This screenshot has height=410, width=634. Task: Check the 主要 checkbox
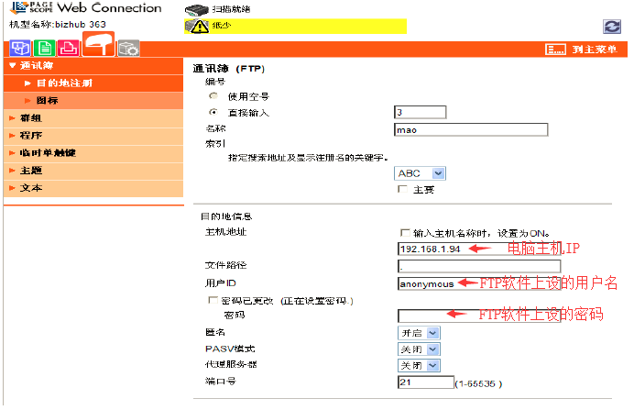point(403,189)
